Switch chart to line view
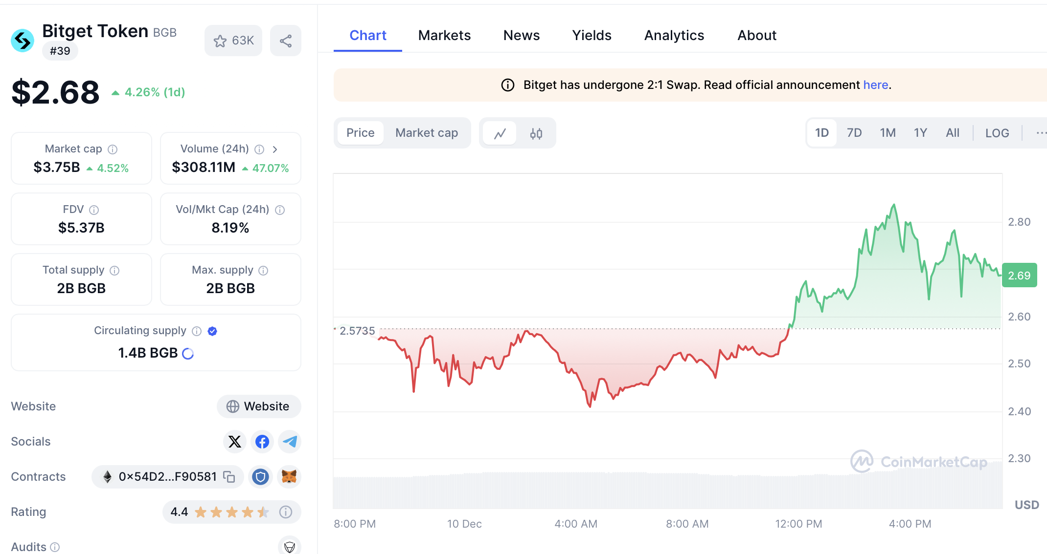1047x554 pixels. point(500,133)
